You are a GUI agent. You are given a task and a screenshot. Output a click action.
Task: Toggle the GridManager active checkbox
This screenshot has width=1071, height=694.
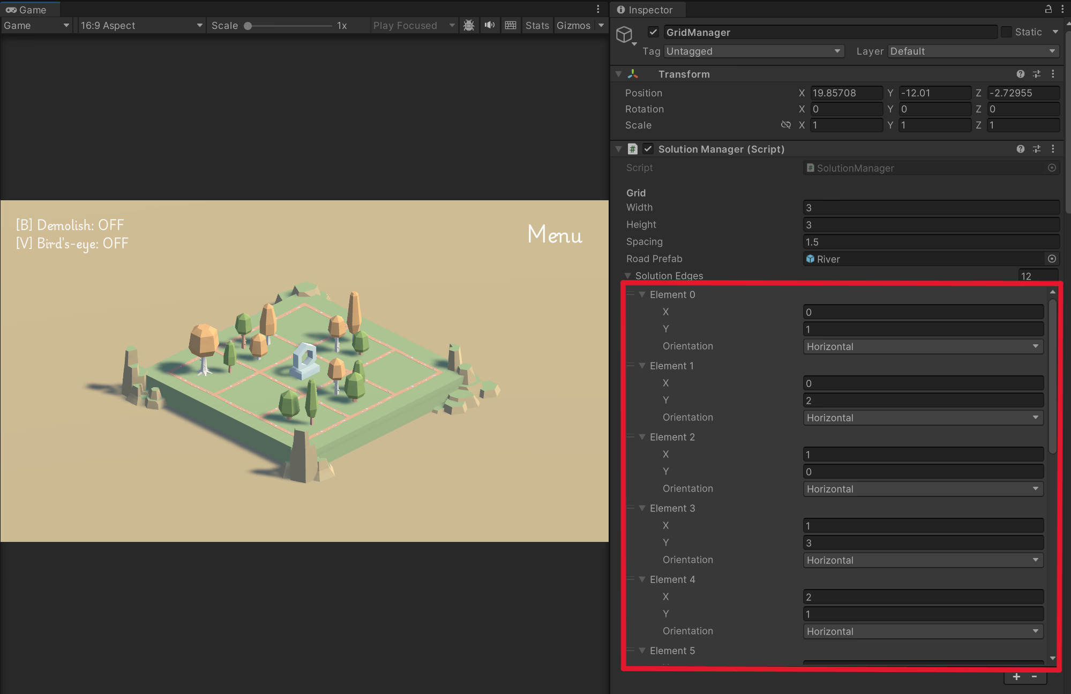click(x=653, y=32)
